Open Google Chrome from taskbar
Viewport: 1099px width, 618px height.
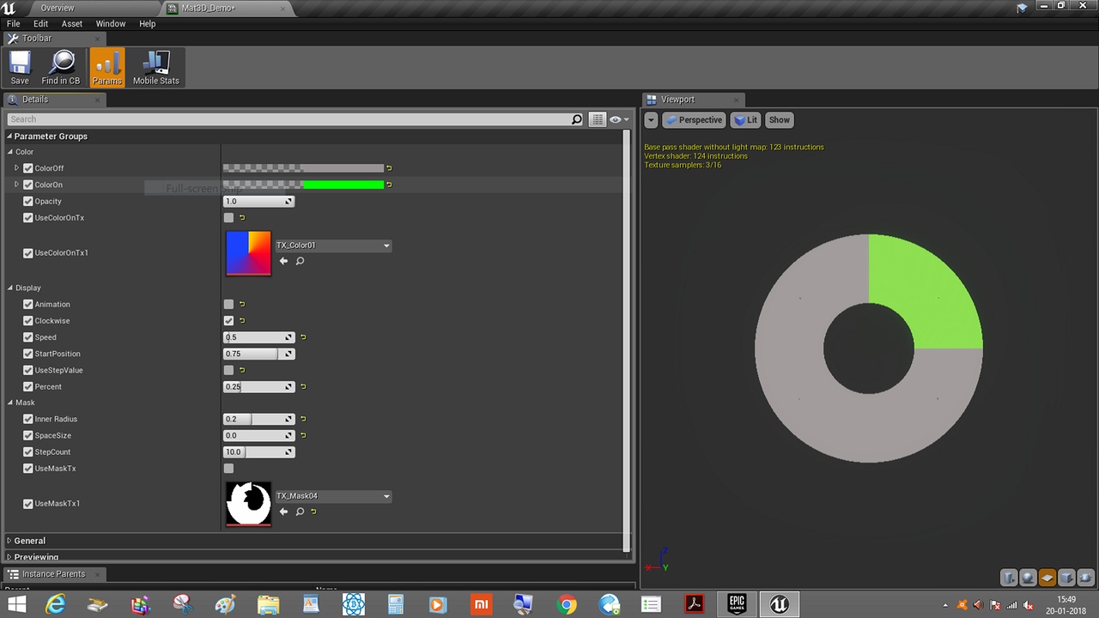pyautogui.click(x=567, y=604)
